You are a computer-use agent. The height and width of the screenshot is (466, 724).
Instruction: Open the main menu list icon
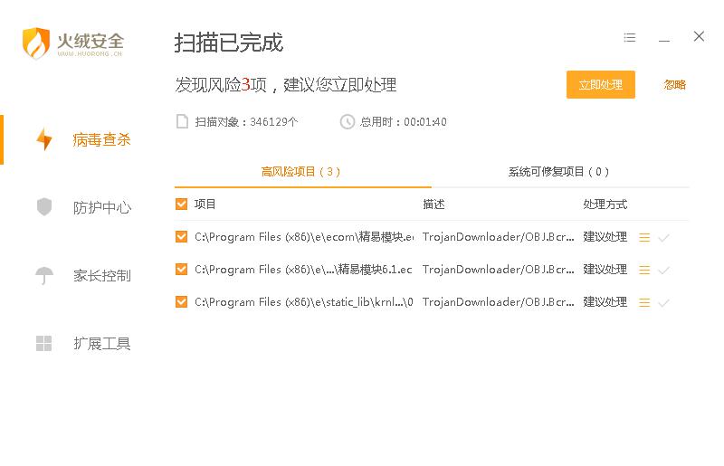pos(630,38)
